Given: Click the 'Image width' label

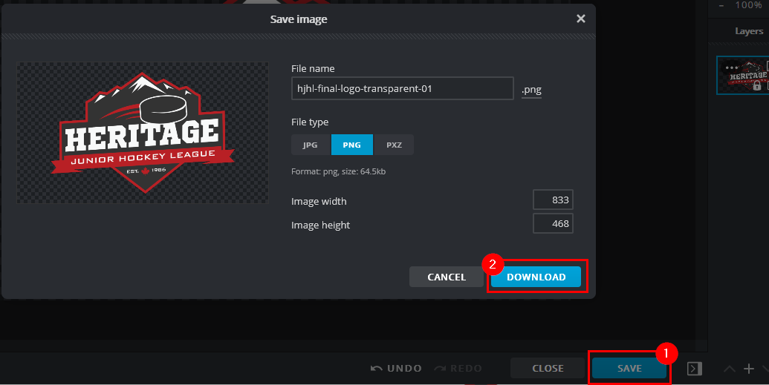Looking at the screenshot, I should pos(319,201).
